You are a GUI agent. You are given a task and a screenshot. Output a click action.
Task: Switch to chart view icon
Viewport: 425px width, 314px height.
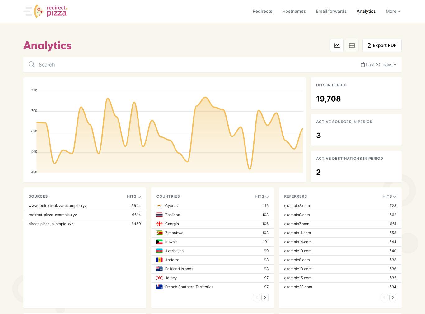337,45
